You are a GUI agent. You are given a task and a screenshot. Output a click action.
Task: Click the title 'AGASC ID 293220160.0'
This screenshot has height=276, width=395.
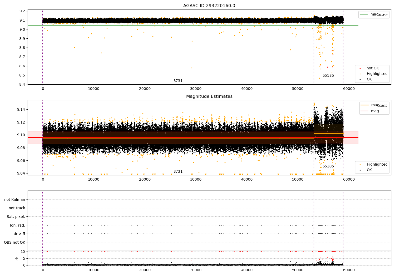click(209, 6)
